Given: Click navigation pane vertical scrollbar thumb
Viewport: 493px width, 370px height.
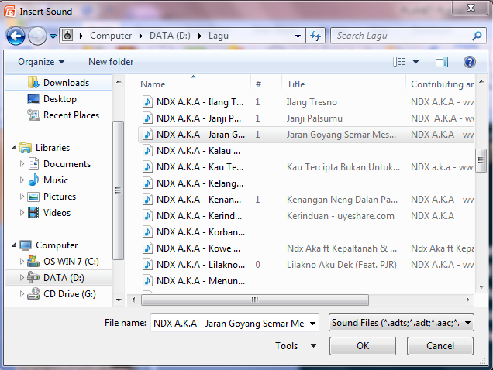Looking at the screenshot, I should 119,190.
